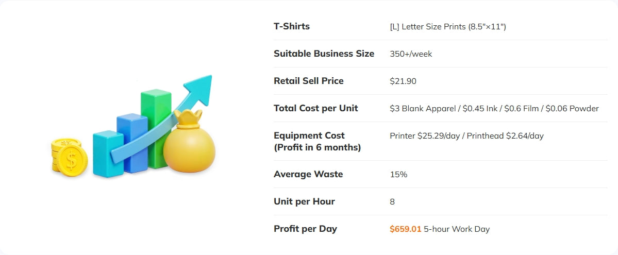618x255 pixels.
Task: Click the Average Waste label
Action: point(308,174)
